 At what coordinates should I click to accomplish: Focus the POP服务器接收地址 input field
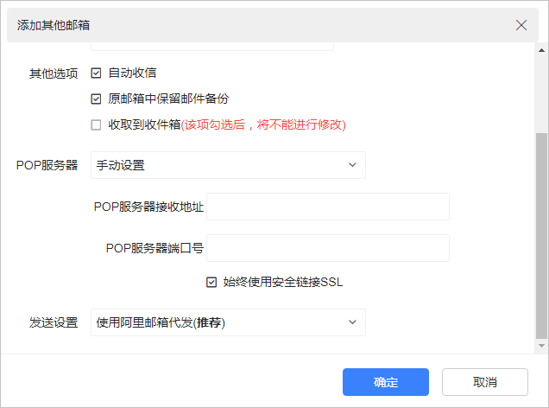(x=328, y=207)
